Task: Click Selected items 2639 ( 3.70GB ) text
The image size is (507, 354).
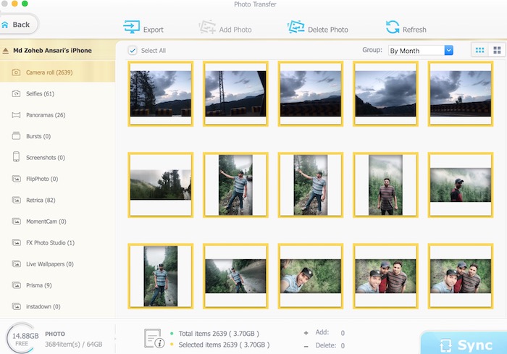Action: pos(224,345)
